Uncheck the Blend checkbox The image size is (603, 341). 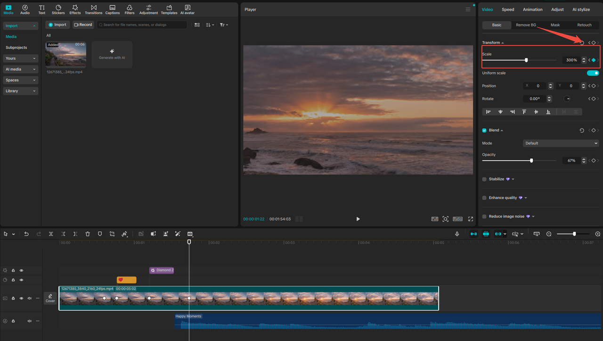[484, 130]
